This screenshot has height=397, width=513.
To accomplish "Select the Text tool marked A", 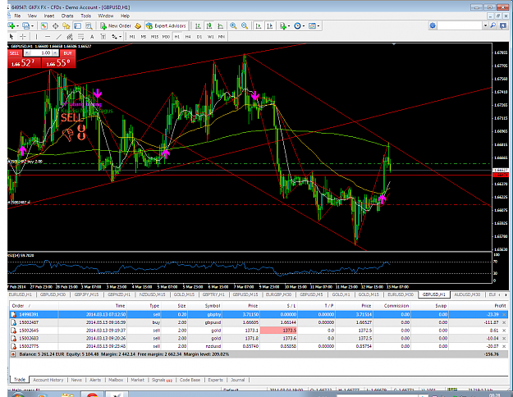I will (x=92, y=37).
